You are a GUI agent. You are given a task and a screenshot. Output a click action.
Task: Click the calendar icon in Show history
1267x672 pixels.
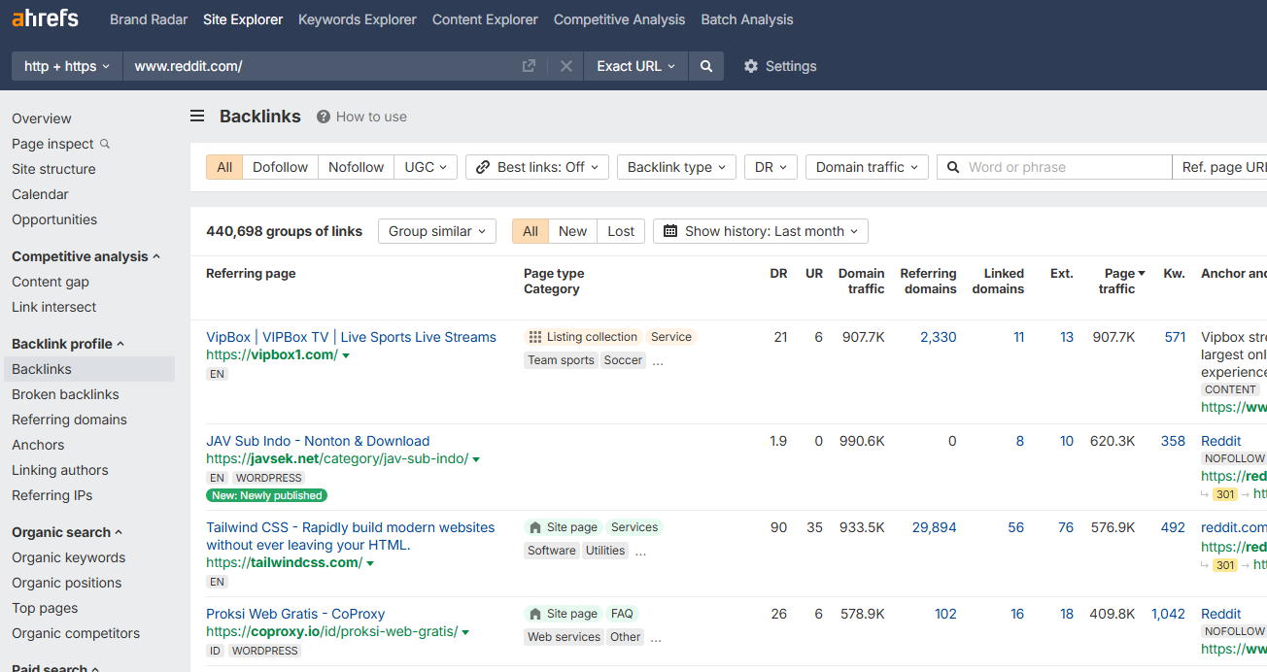(671, 231)
